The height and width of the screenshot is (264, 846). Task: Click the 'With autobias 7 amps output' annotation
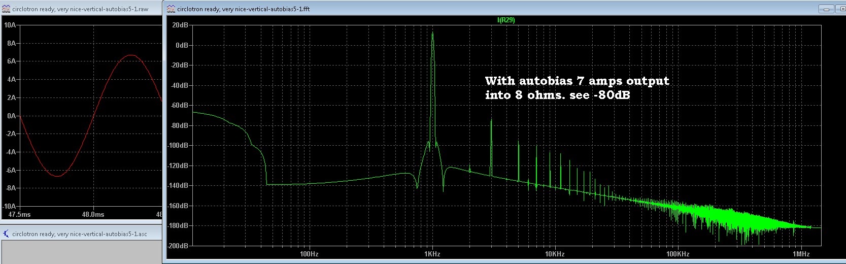pos(577,81)
